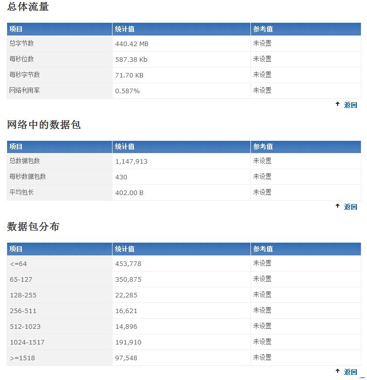
Task: Click the >=1518 packet size row
Action: [22, 358]
